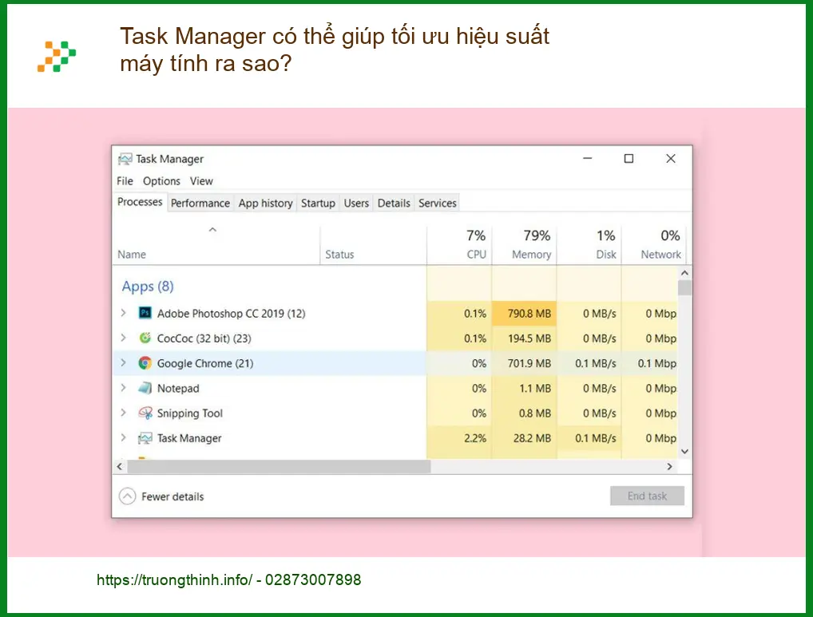Expand the Notepad process row
This screenshot has height=617, width=813.
coord(124,387)
